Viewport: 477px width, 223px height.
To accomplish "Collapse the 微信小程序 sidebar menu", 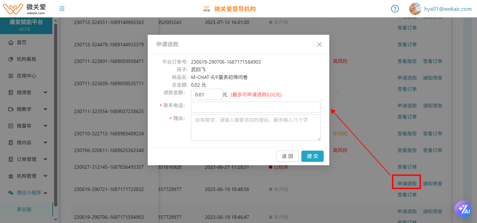I will (28, 193).
